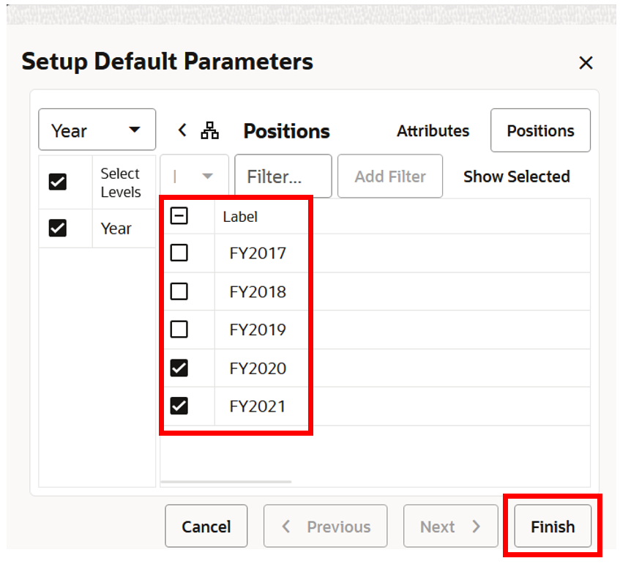
Task: Check the FY2017 checkbox
Action: point(179,253)
